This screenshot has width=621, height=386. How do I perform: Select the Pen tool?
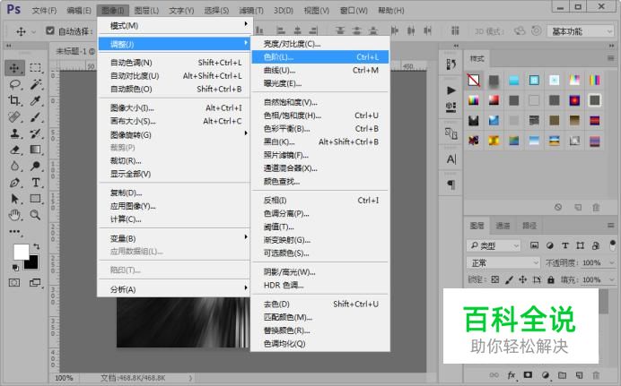(x=14, y=183)
